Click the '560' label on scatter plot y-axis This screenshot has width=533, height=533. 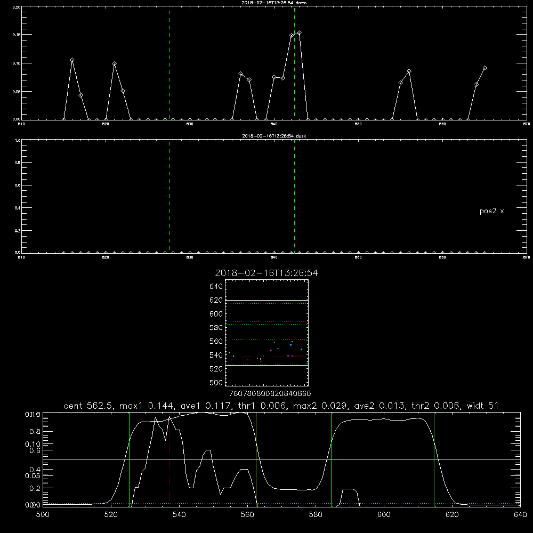tap(216, 341)
